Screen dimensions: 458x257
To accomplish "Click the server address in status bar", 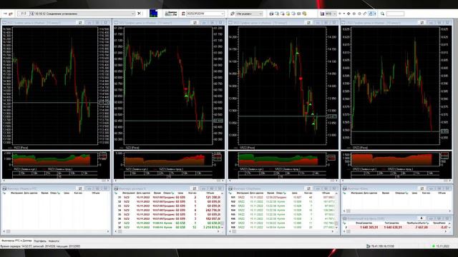I will 382,246.
